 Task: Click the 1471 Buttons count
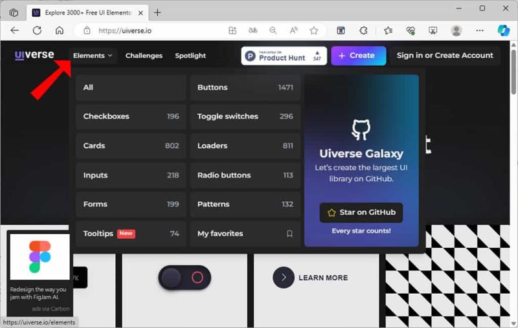click(x=286, y=87)
